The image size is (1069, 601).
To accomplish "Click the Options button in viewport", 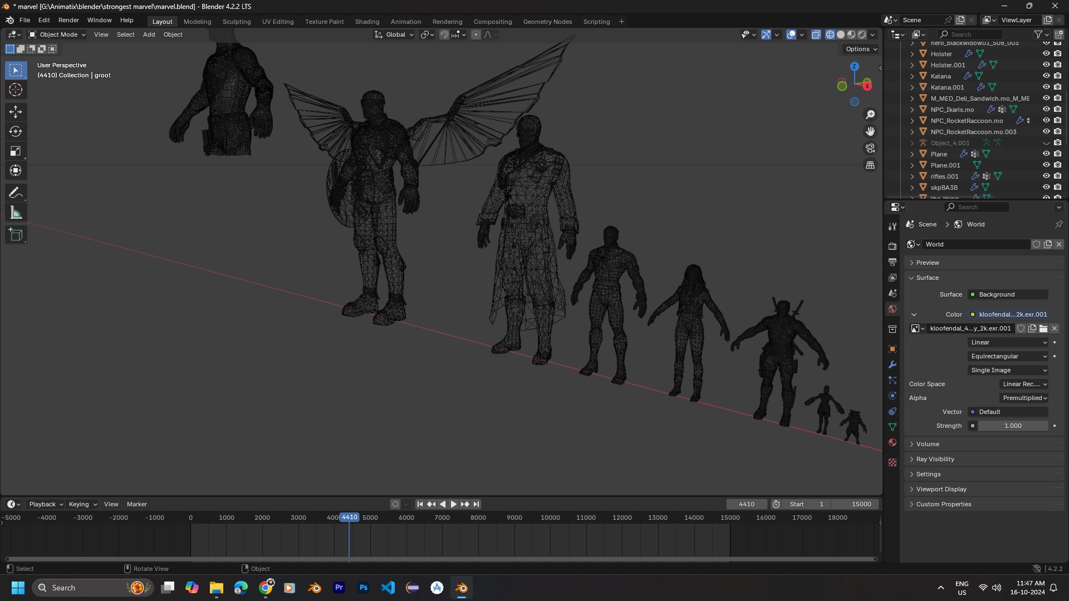I will [x=861, y=49].
